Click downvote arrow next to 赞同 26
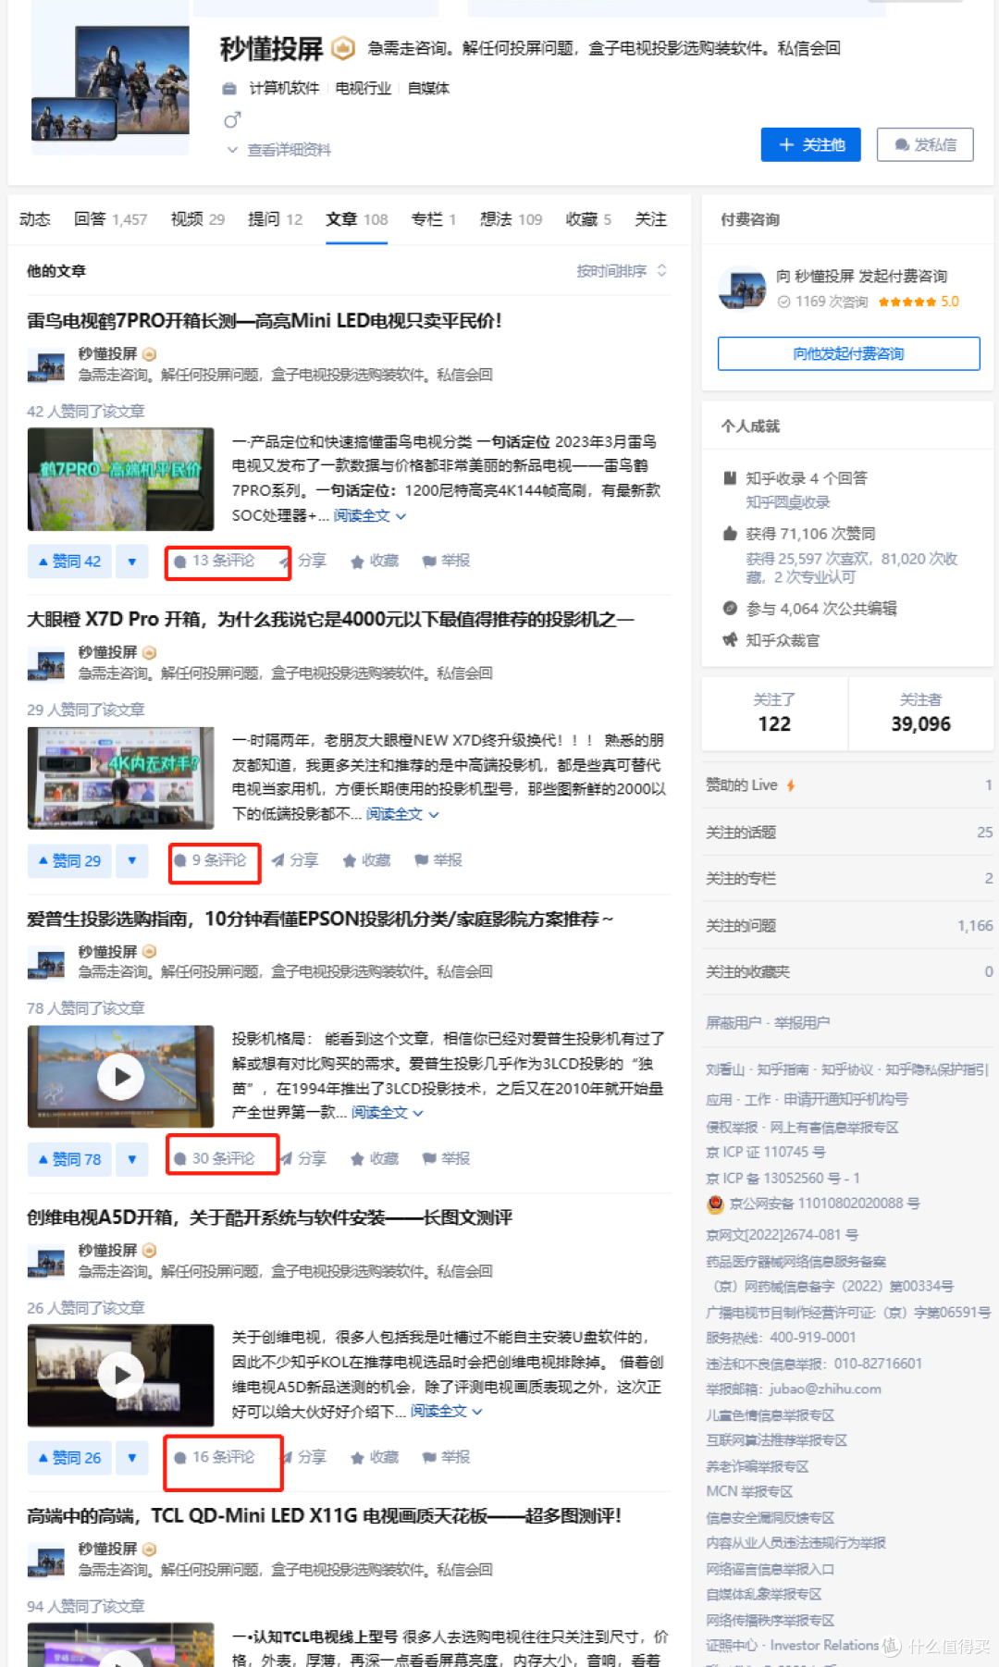 click(x=132, y=1458)
